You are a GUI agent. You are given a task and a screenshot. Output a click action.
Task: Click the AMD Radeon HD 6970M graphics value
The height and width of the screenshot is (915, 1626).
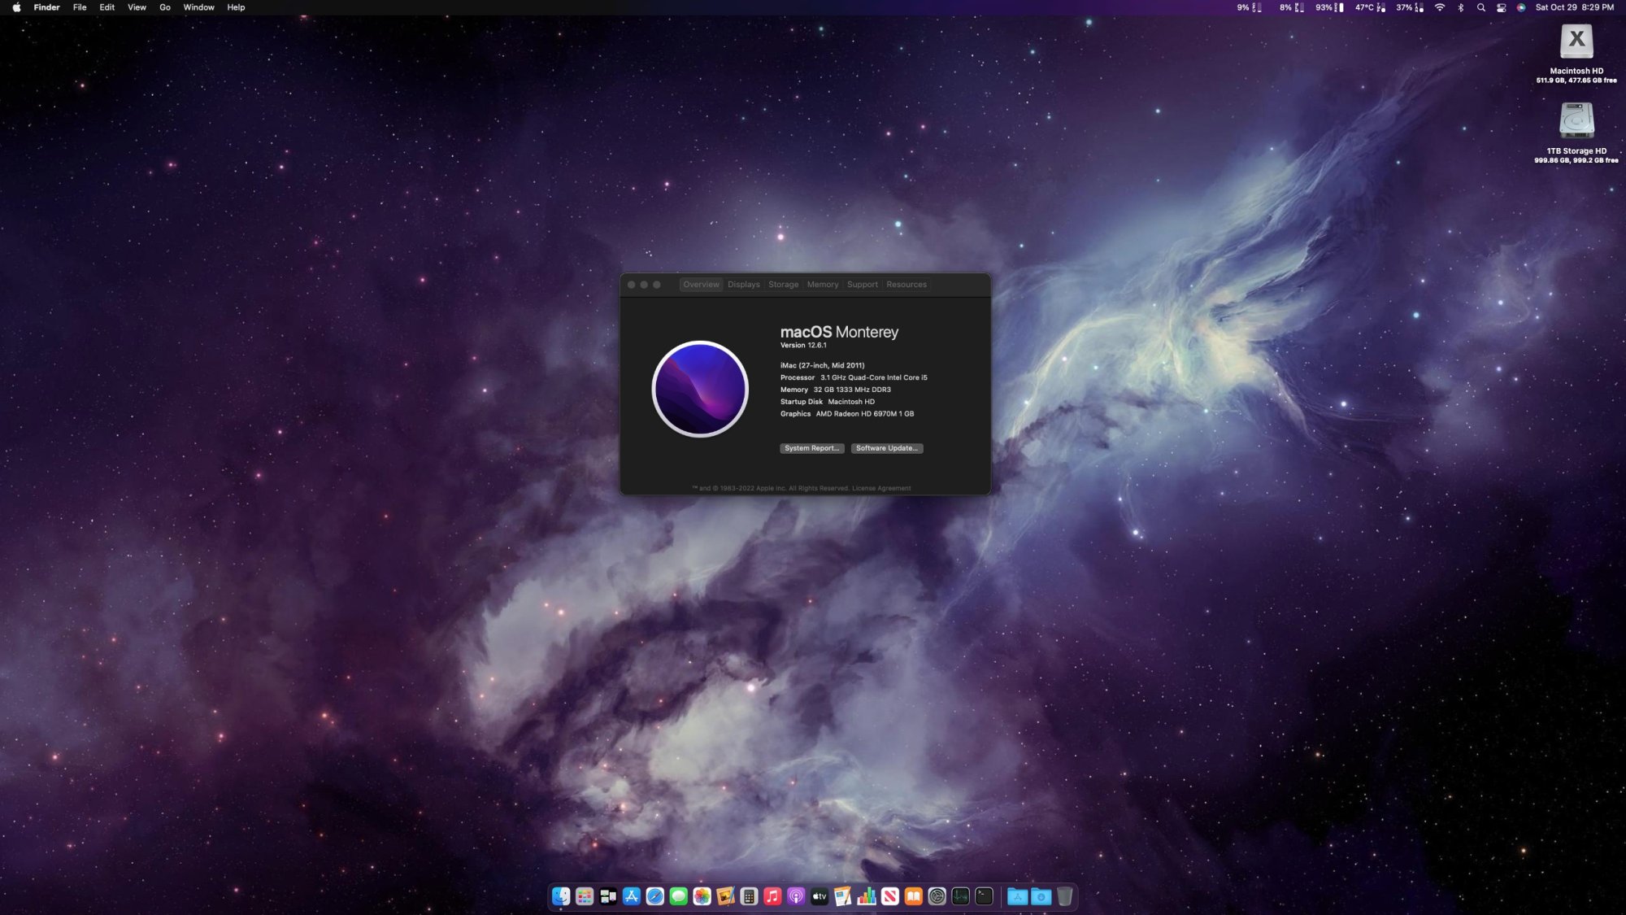[864, 414]
